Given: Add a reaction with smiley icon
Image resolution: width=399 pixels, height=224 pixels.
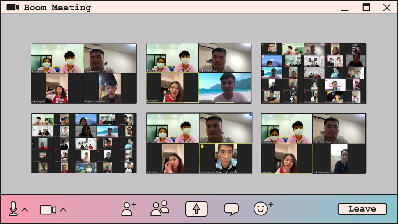Looking at the screenshot, I should tap(263, 208).
